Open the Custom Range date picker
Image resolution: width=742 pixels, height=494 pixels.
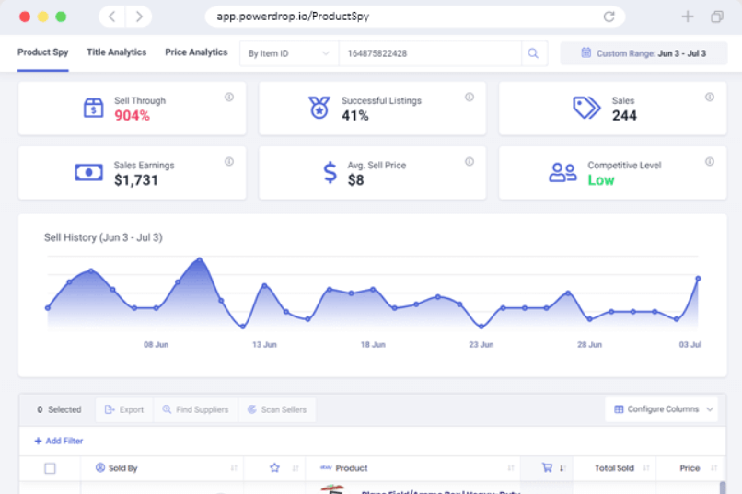click(x=643, y=53)
